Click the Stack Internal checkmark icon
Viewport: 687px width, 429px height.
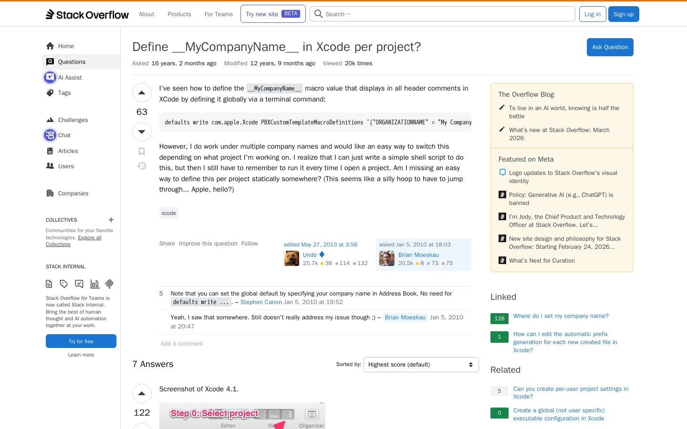pyautogui.click(x=79, y=284)
